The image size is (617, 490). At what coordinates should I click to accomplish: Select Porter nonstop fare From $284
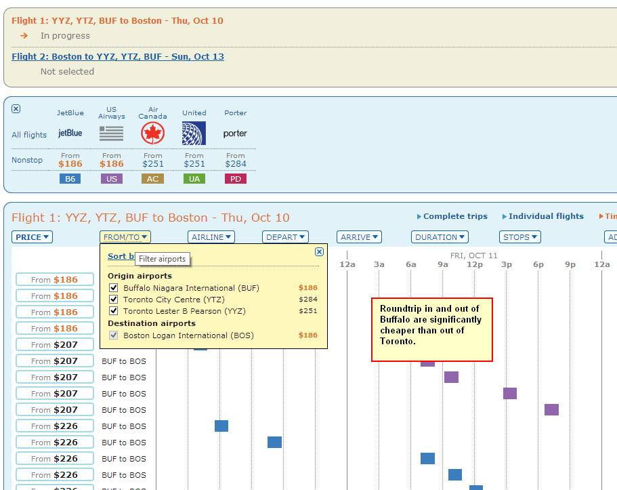coord(235,161)
